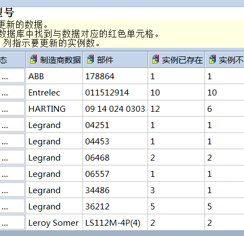The width and height of the screenshot is (244, 236).
Task: Click the ABB row ellipsis button
Action: tap(12, 76)
